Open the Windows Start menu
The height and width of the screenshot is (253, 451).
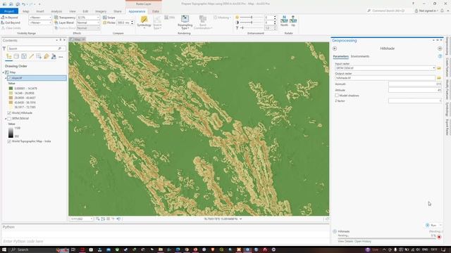[4, 249]
